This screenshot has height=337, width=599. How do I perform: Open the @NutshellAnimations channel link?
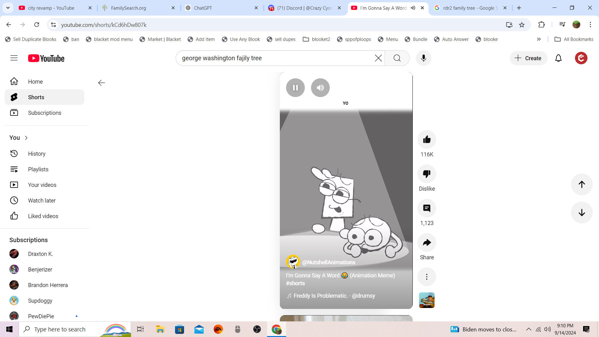coord(329,262)
